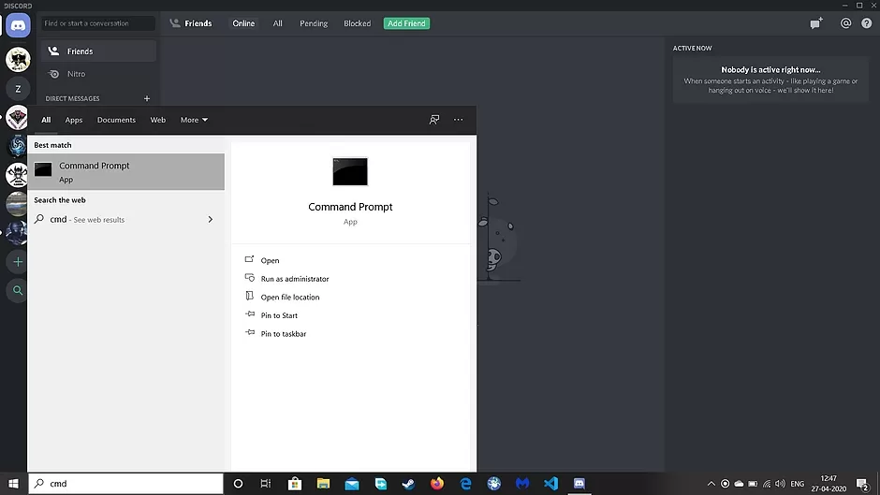
Task: Click Find or start a conversation field
Action: click(x=98, y=23)
